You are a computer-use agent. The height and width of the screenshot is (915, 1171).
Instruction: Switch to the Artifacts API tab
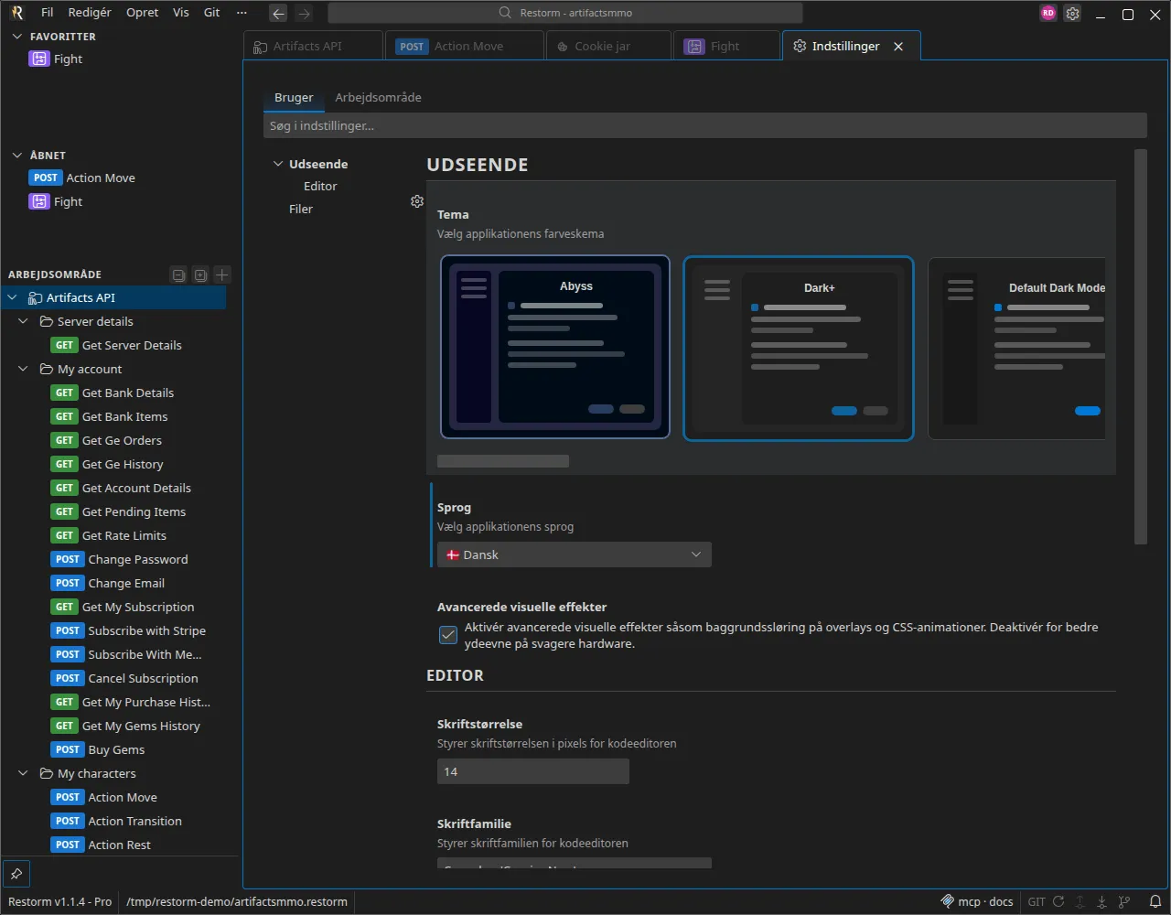[313, 46]
